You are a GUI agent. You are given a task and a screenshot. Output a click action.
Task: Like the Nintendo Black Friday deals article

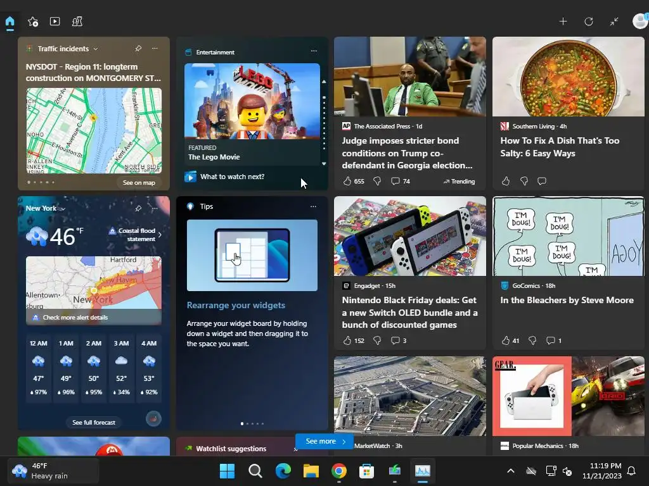coord(347,340)
